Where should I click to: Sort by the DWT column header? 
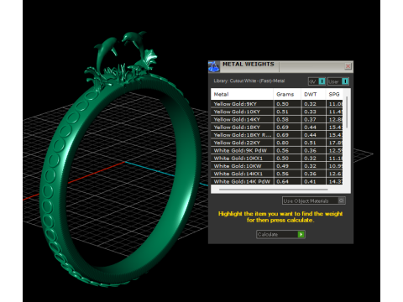point(313,94)
